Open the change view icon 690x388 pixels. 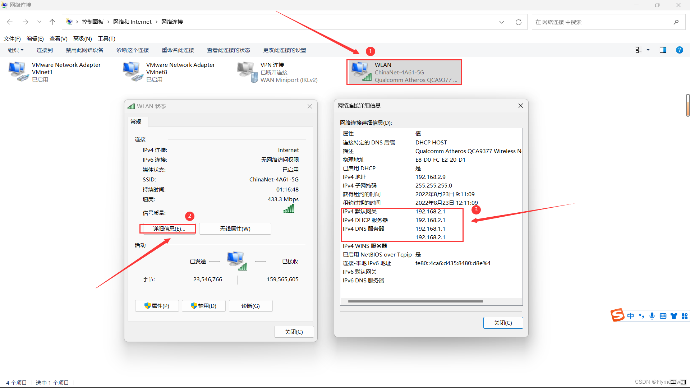tap(638, 50)
